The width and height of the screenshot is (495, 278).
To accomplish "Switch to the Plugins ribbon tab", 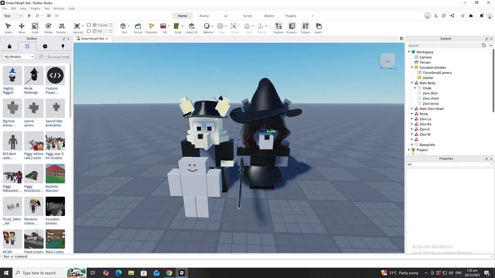I will tap(291, 16).
